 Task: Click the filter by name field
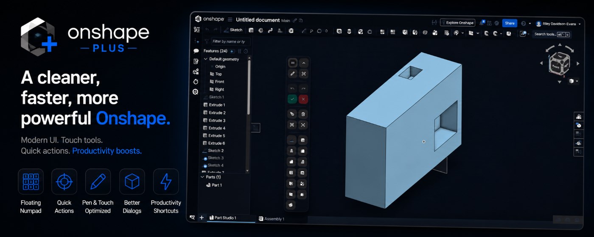click(x=230, y=41)
